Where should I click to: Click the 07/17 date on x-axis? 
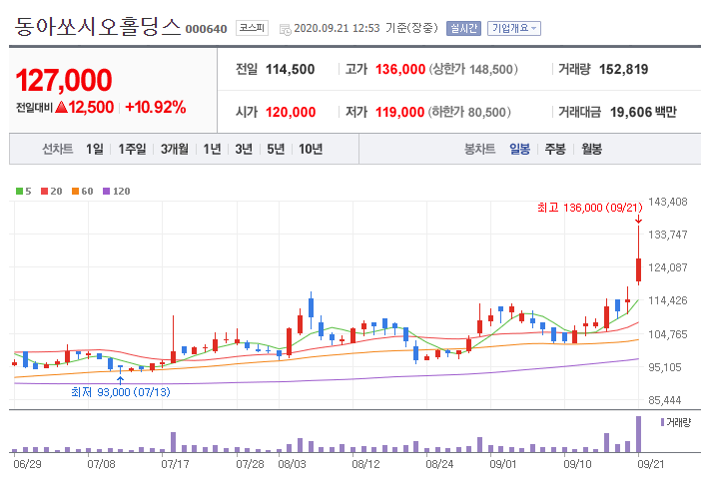pyautogui.click(x=175, y=464)
